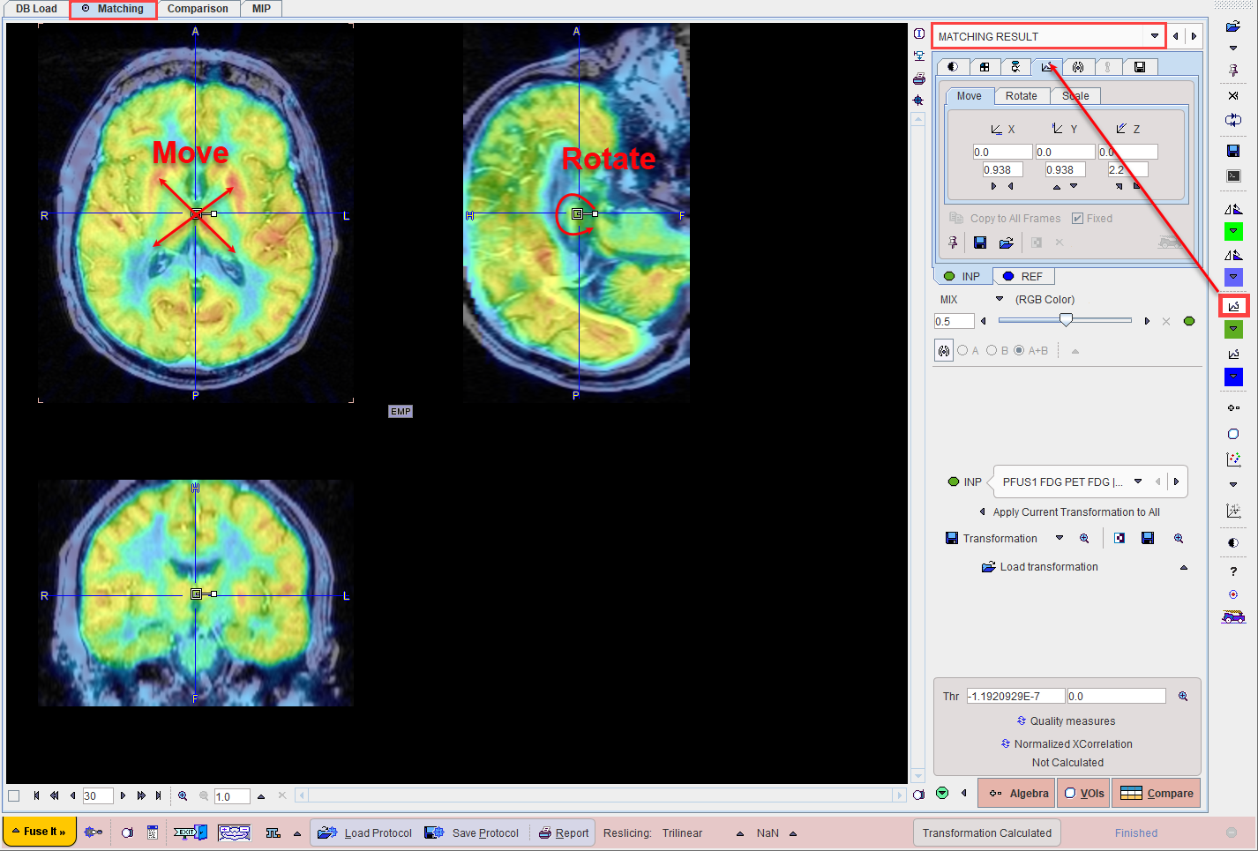This screenshot has height=851, width=1258.
Task: Click the Algebra button
Action: tap(1016, 793)
